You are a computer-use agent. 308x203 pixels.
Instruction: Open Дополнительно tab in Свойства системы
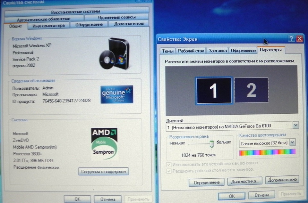coord(129,24)
